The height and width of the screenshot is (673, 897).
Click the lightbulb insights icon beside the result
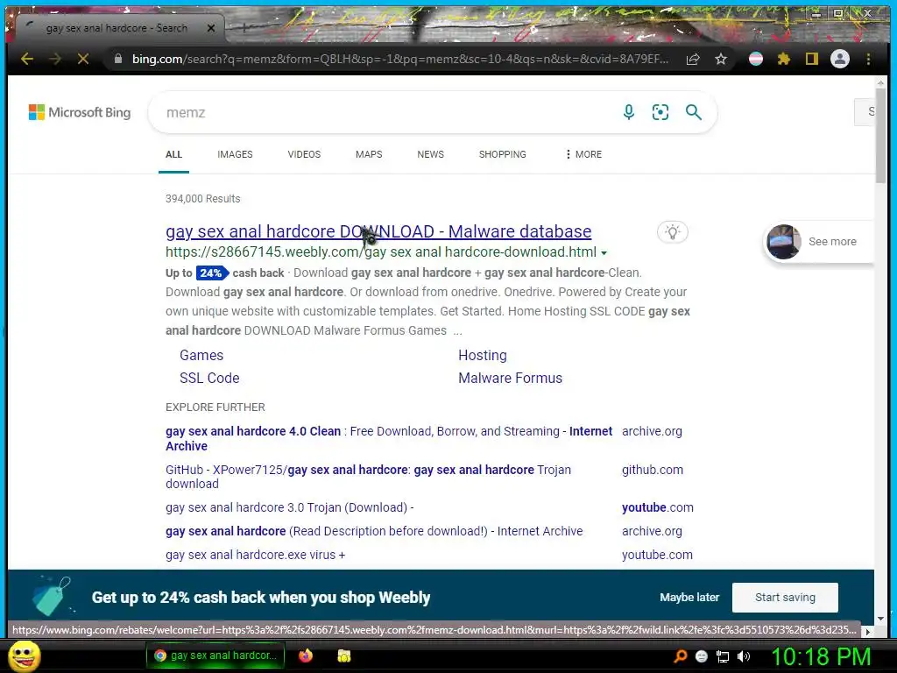pos(673,232)
